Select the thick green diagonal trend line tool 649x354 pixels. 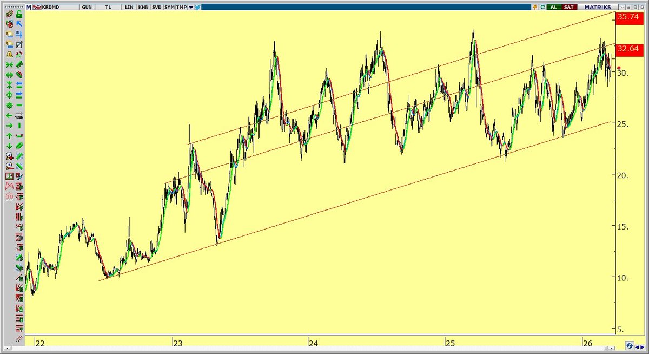click(19, 147)
